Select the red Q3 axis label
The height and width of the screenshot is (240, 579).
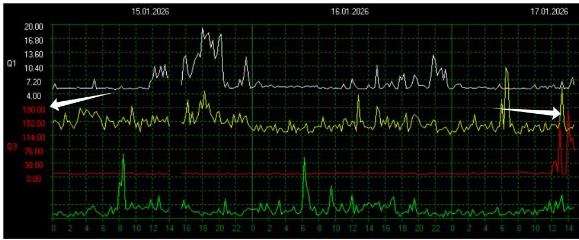click(11, 147)
